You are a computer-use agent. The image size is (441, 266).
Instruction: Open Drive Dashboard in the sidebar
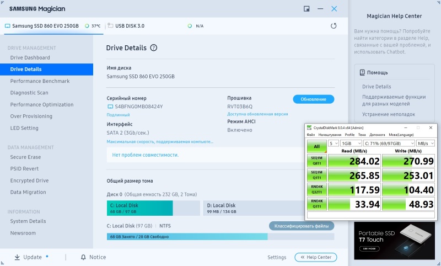30,58
